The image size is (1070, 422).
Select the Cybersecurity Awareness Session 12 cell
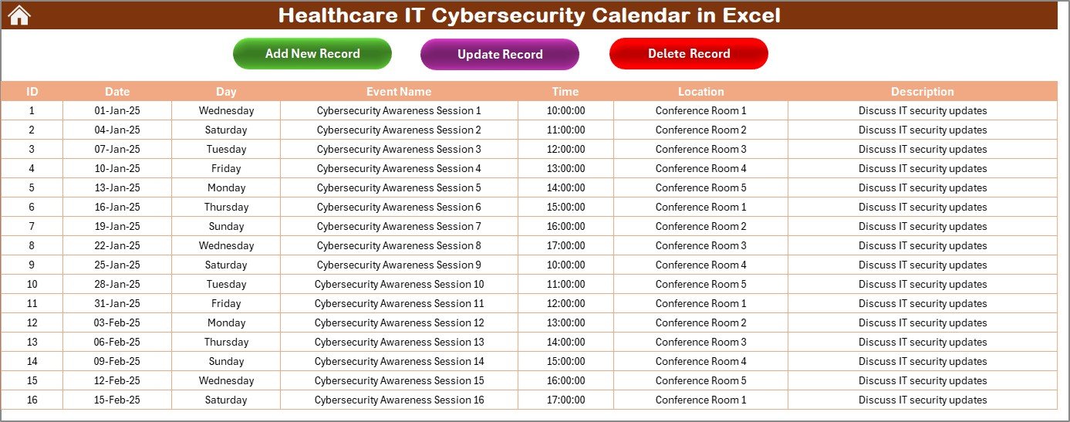point(399,322)
